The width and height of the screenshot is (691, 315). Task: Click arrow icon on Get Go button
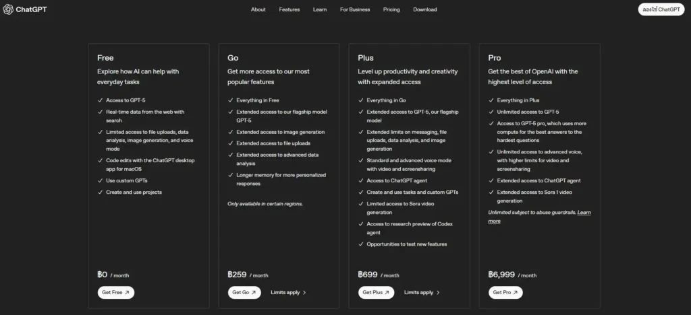pos(254,293)
